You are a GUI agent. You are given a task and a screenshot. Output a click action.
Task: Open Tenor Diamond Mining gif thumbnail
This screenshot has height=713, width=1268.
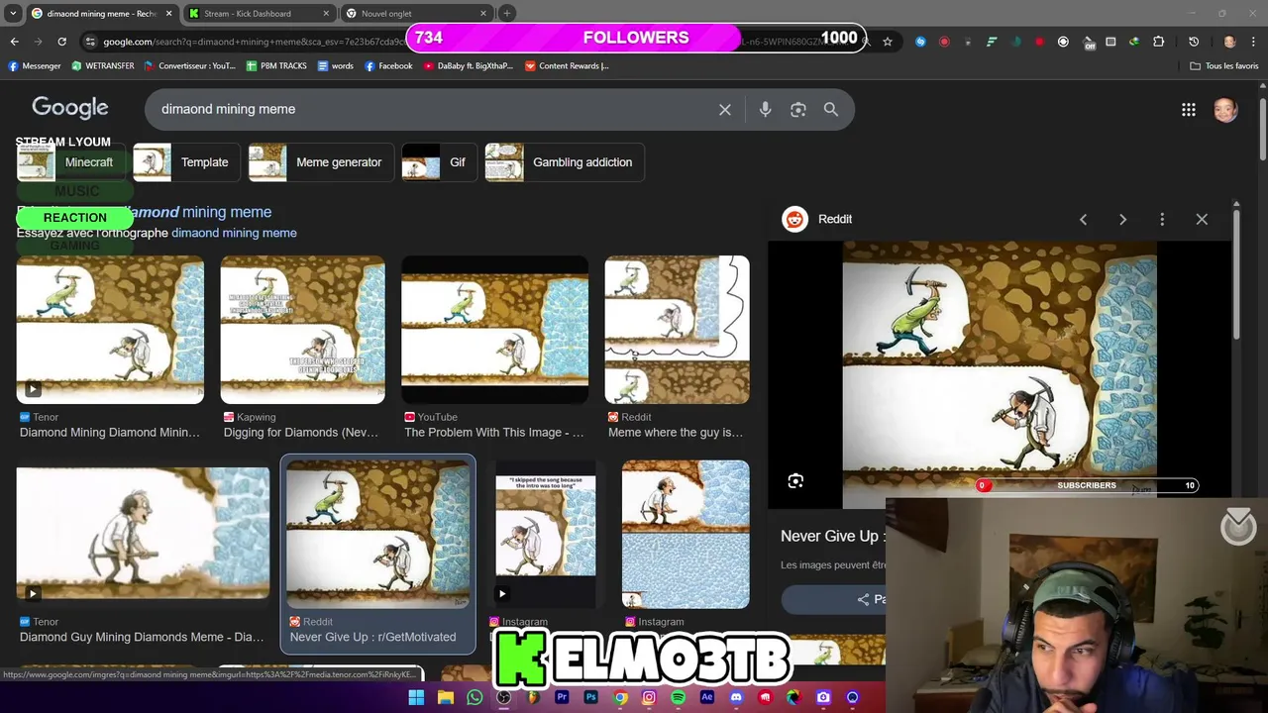[110, 330]
